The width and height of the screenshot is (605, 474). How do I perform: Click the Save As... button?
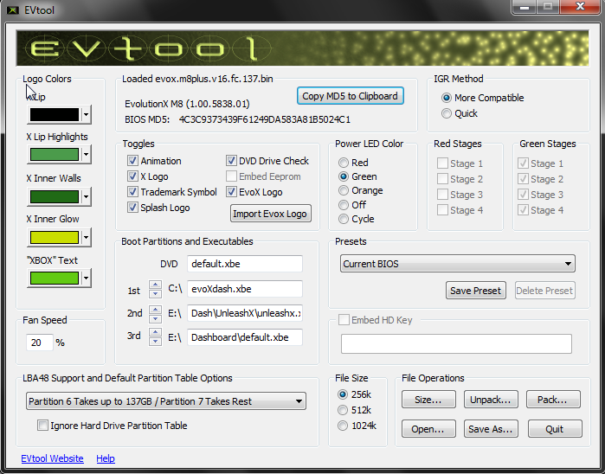(x=491, y=429)
